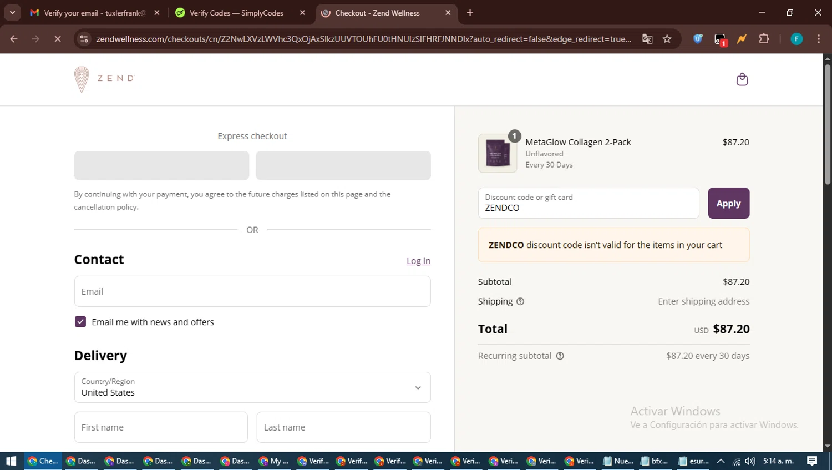Open the network status tray icon
This screenshot has width=832, height=470.
(x=736, y=461)
